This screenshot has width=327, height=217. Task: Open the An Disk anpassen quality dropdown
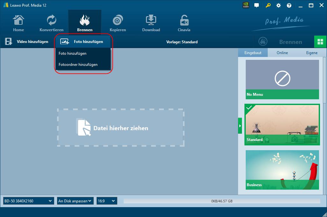pos(75,201)
